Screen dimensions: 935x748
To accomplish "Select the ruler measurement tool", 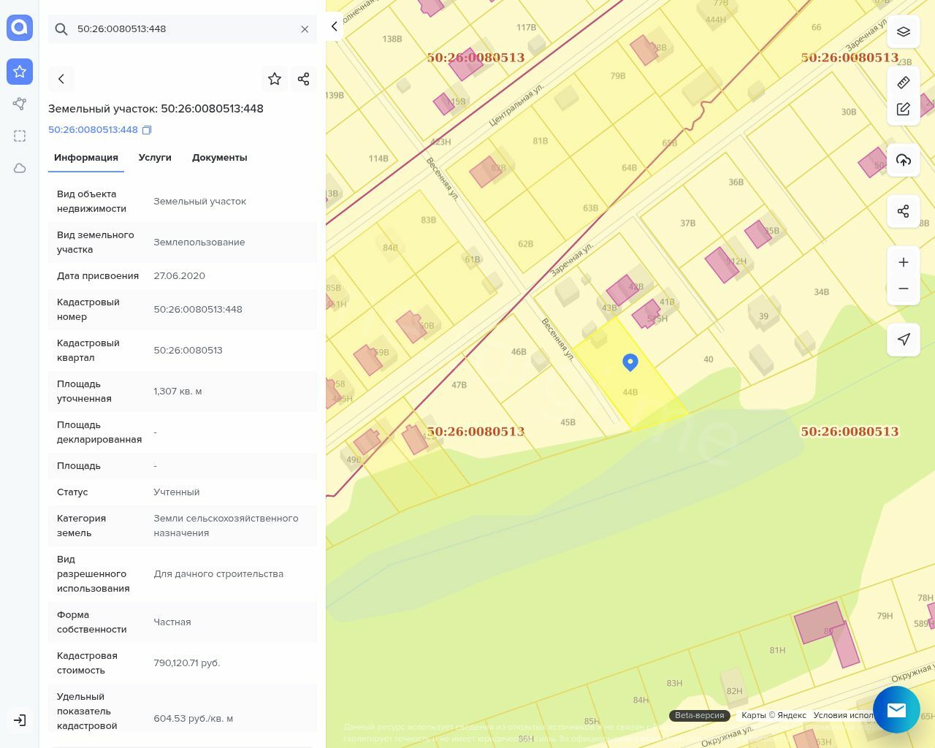I will 904,83.
